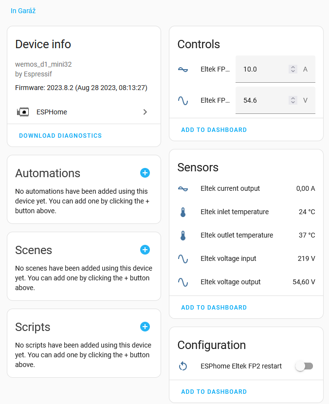Click the outlet temperature thermometer icon

[x=183, y=235]
